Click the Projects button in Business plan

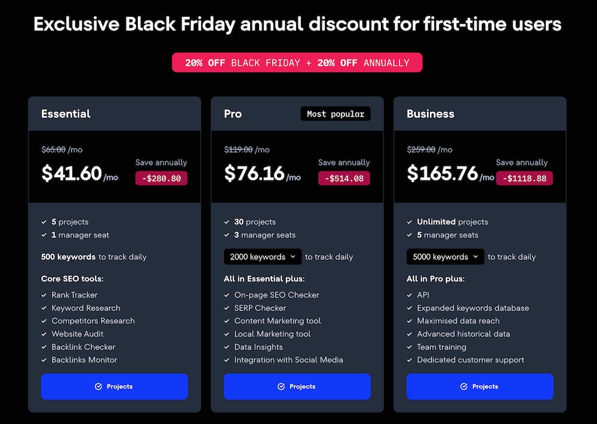(x=480, y=386)
